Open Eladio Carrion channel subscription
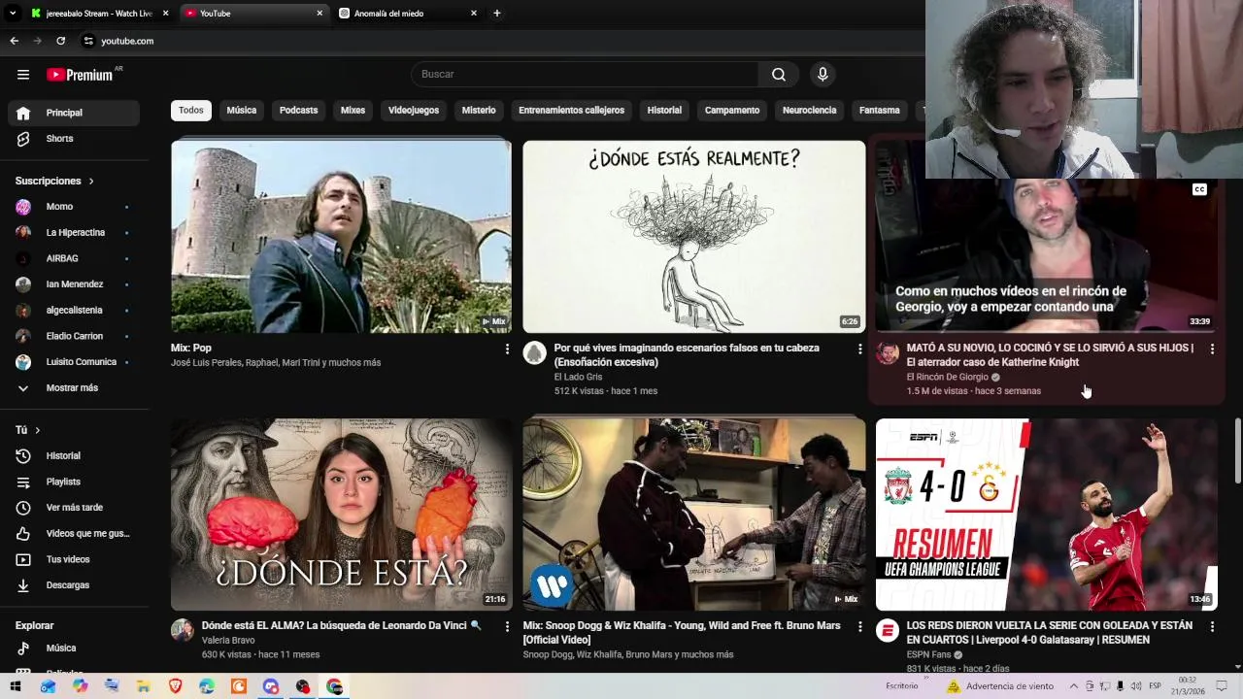Viewport: 1243px width, 699px height. click(x=74, y=336)
